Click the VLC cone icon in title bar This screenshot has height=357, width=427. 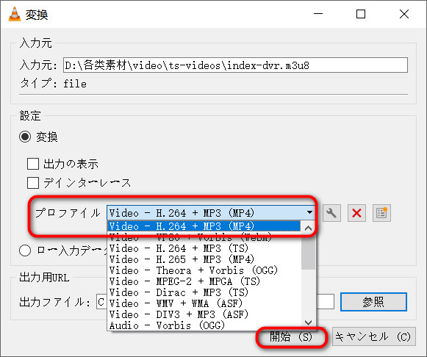click(15, 14)
